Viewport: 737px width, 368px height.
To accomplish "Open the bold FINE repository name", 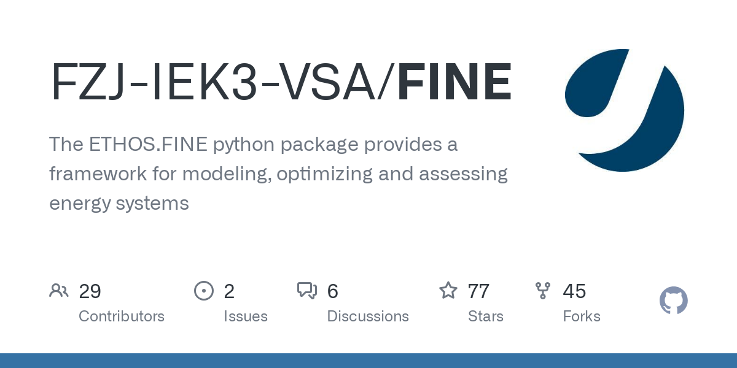I will tap(454, 82).
